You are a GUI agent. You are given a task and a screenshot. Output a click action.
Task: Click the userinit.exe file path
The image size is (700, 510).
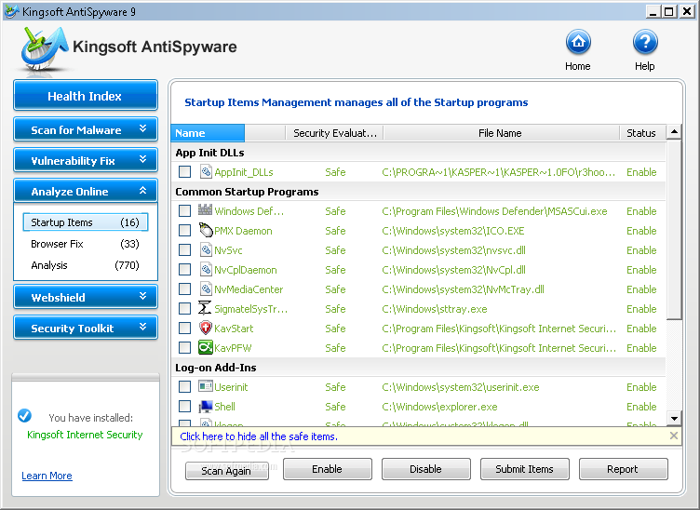(460, 387)
